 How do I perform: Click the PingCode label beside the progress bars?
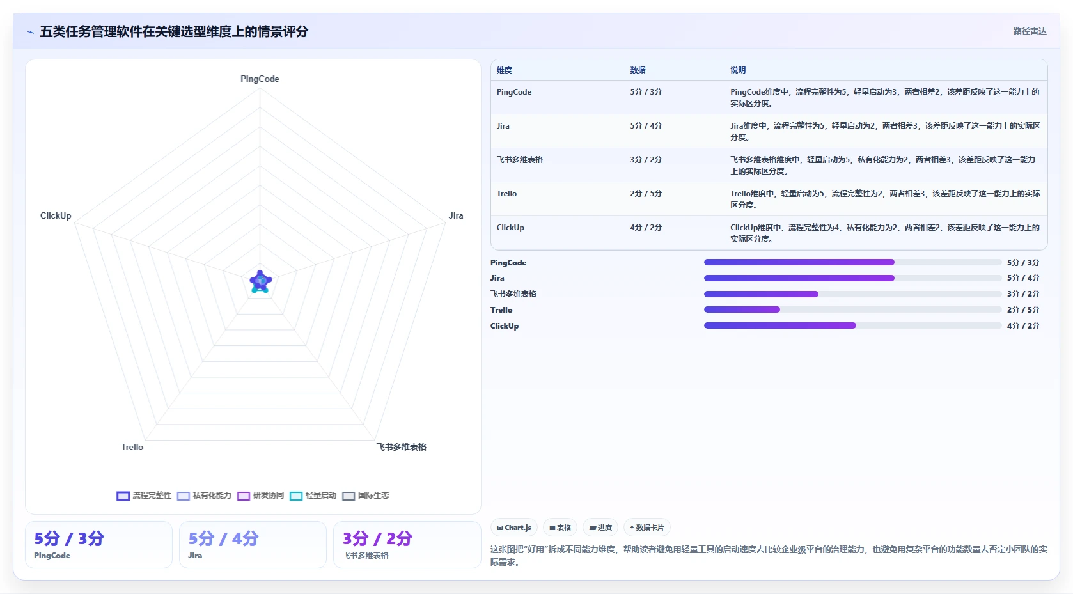click(508, 263)
